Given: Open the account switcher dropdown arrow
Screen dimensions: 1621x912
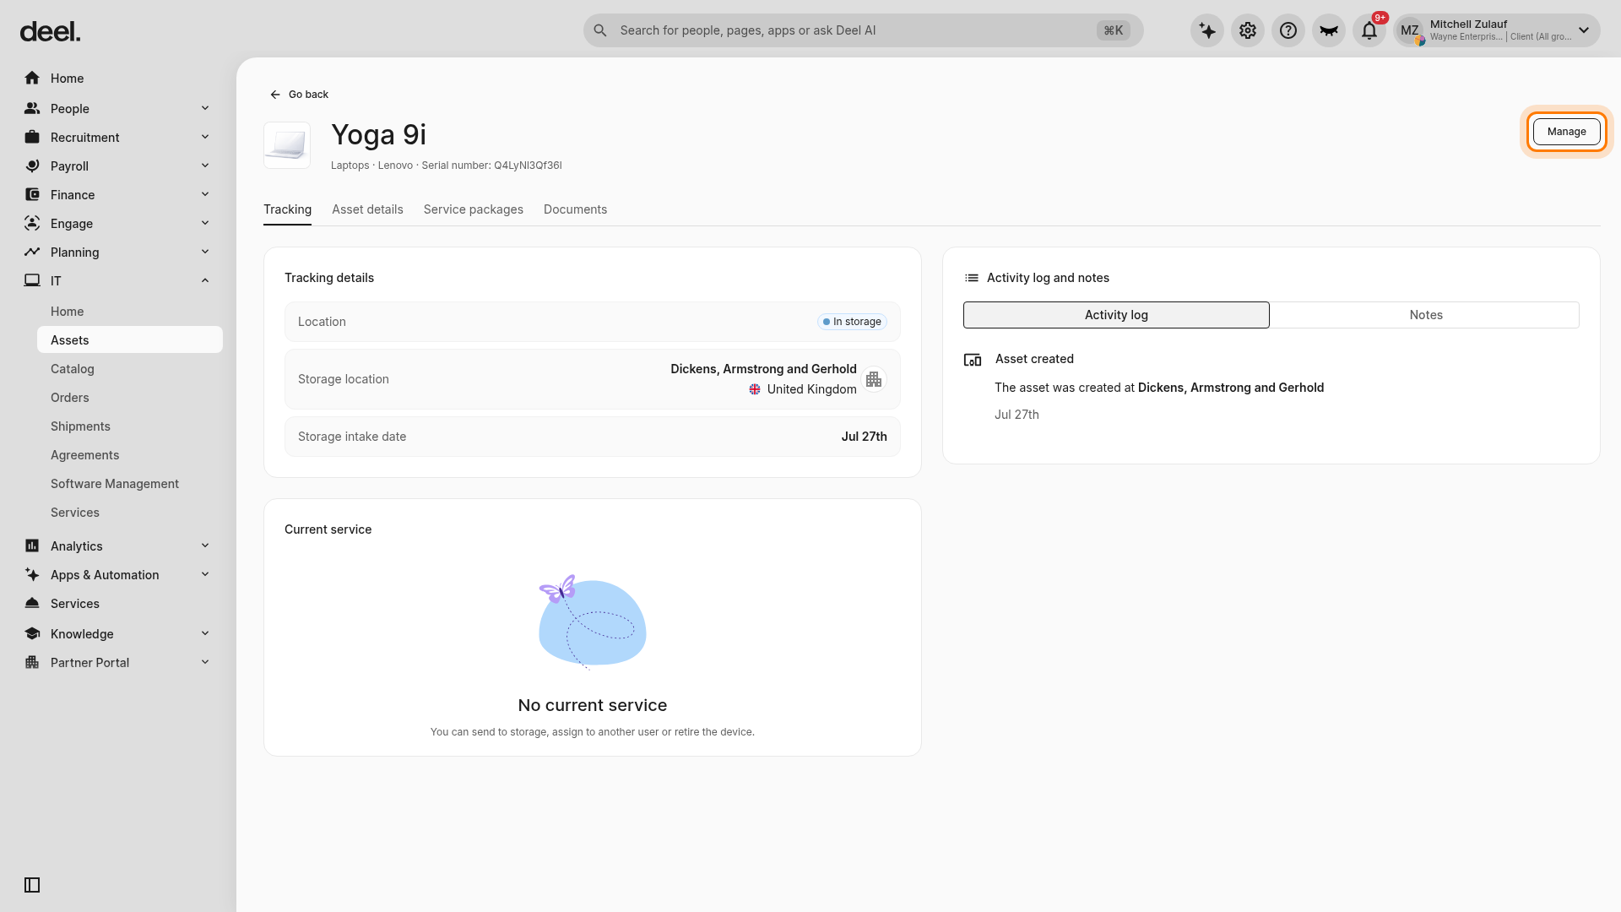Looking at the screenshot, I should click(1584, 30).
